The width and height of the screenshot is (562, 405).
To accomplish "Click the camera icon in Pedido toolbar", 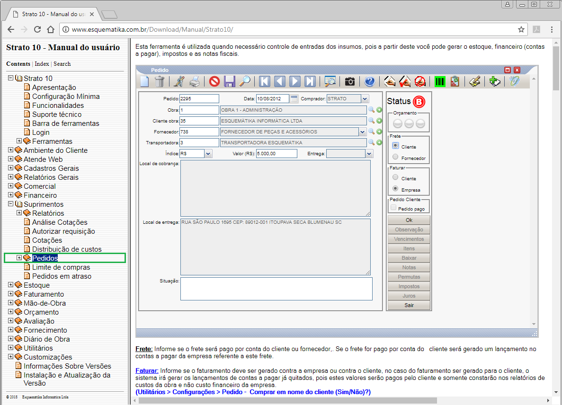I will click(x=350, y=82).
